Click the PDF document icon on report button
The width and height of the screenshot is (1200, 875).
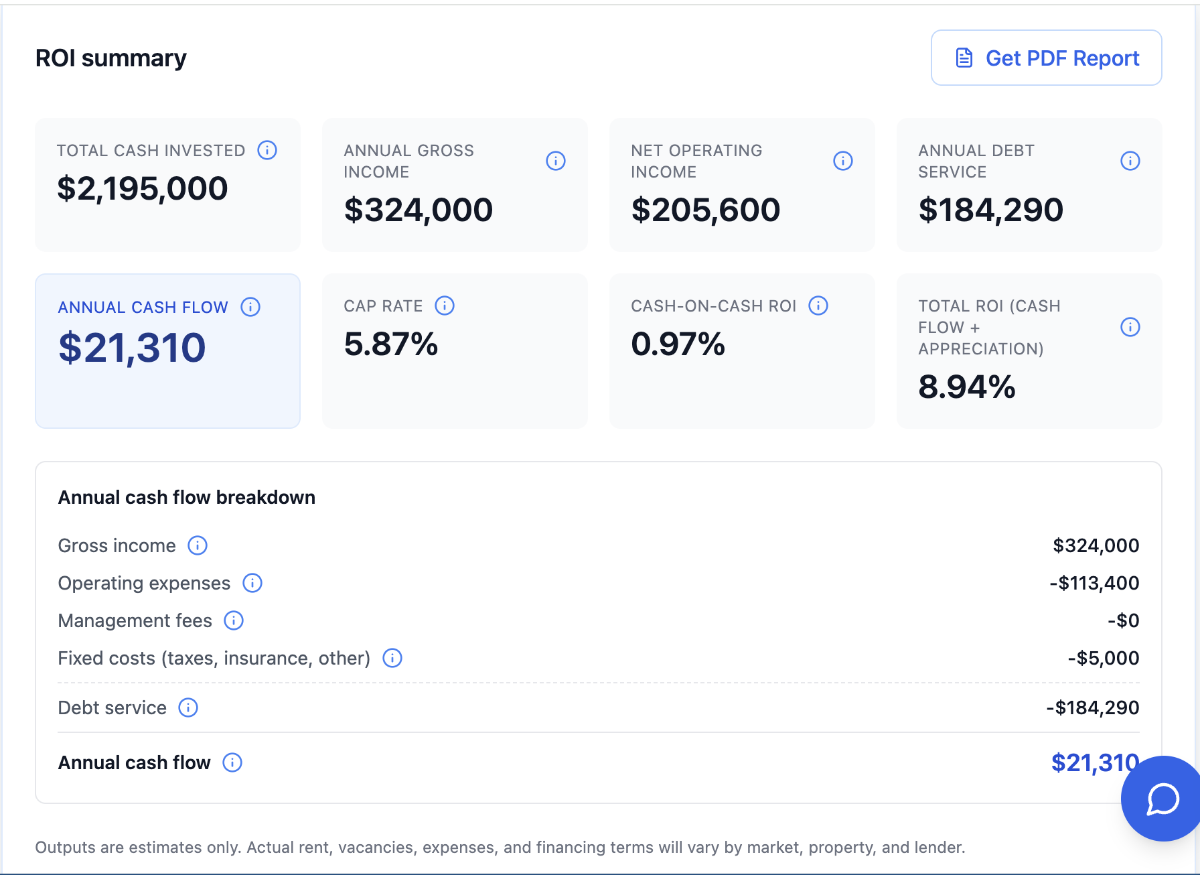[x=963, y=58]
